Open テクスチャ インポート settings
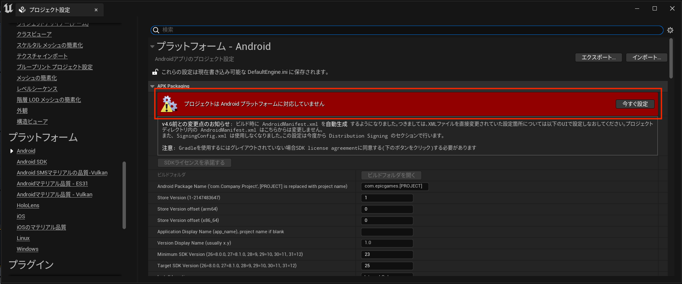The image size is (682, 284). (42, 56)
